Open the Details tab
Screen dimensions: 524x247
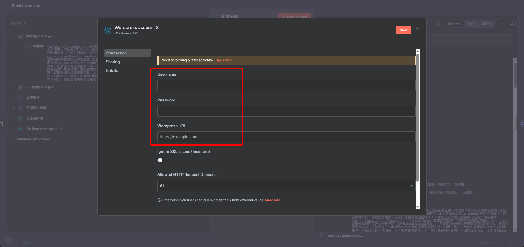[x=112, y=71]
